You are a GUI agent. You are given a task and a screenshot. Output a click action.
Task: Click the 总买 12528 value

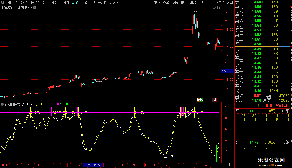284,100
